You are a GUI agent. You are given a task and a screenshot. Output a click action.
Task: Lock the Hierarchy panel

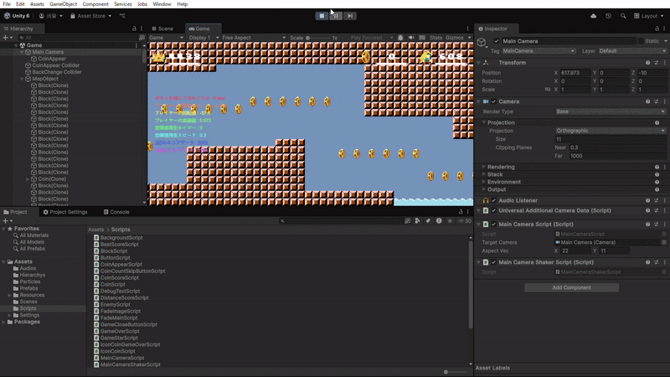pos(134,28)
